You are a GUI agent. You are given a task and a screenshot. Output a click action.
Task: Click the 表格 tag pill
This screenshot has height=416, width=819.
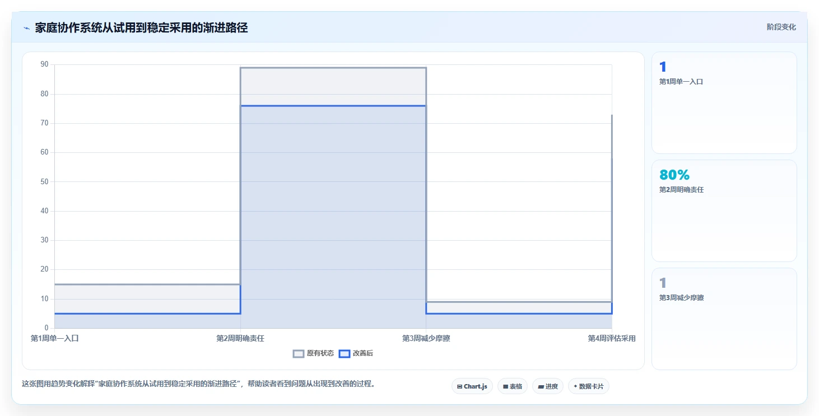(513, 386)
